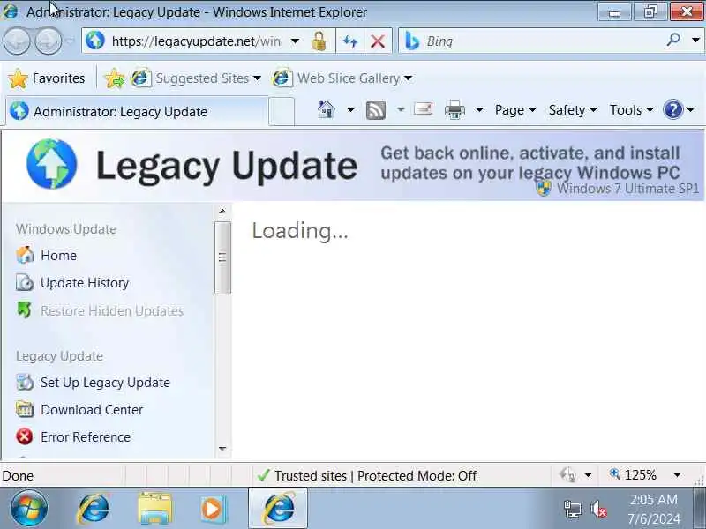Click the Read Mail envelope icon
Image resolution: width=706 pixels, height=529 pixels.
pos(424,108)
